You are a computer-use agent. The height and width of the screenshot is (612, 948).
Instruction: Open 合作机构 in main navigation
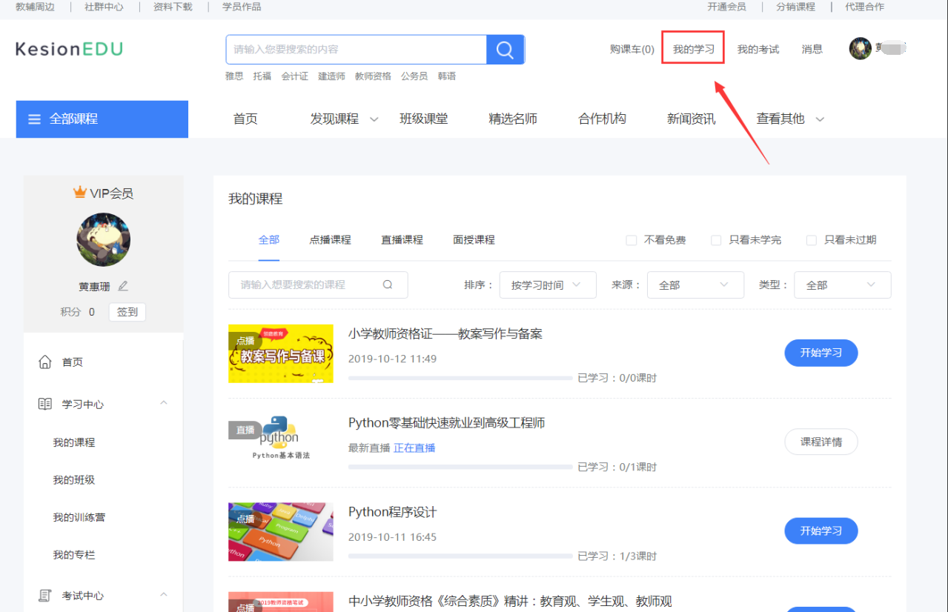pos(602,119)
